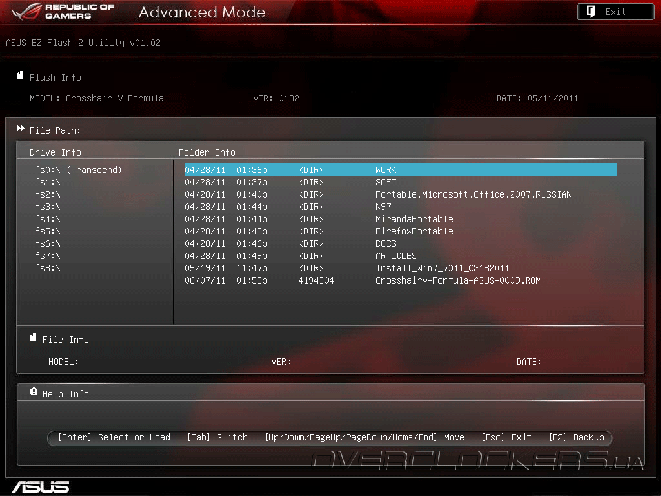The image size is (661, 496).
Task: Open the SOFT directory
Action: pyautogui.click(x=400, y=182)
